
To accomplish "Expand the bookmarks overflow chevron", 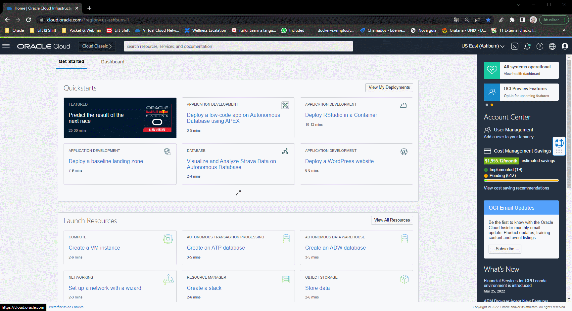I will coord(564,30).
